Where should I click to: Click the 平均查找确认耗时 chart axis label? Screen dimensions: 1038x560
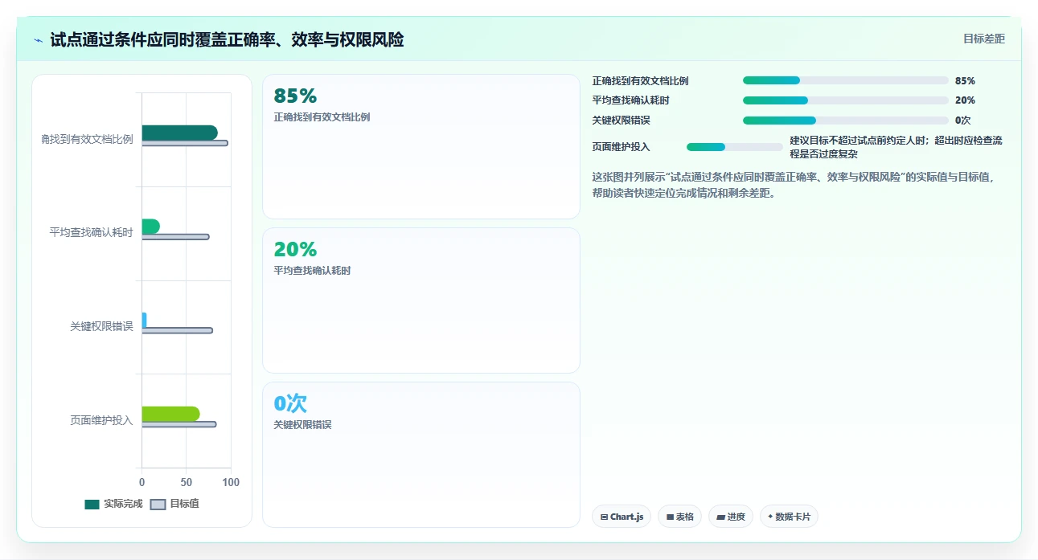click(91, 233)
